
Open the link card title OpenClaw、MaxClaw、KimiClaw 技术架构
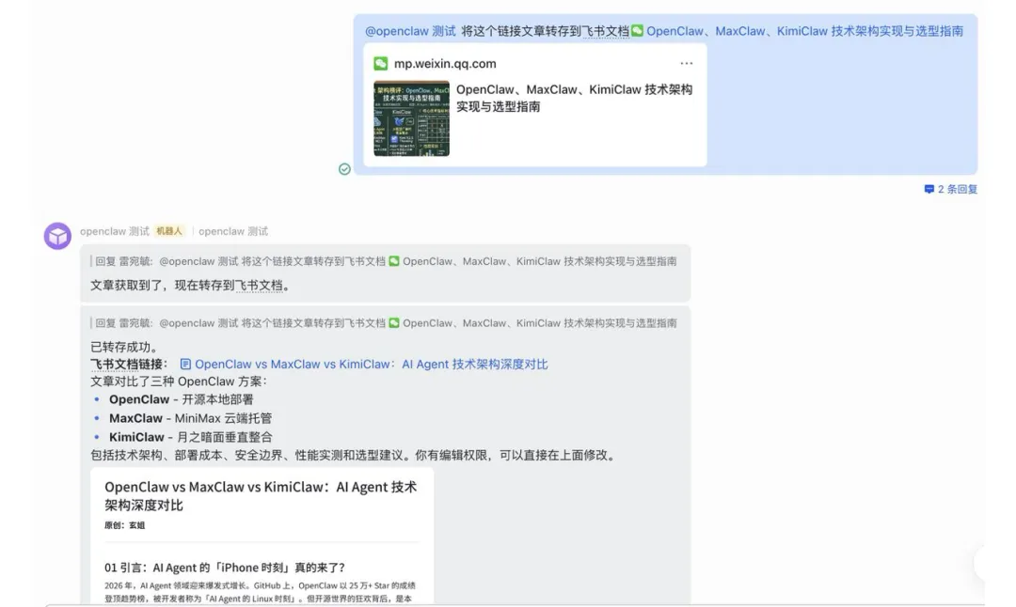coord(574,98)
